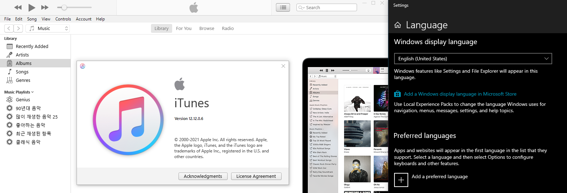Switch to the Library tab
The width and height of the screenshot is (567, 193).
[162, 28]
